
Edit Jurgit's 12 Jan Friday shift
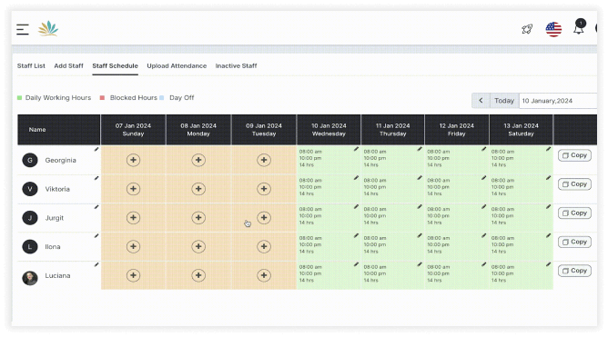coord(483,206)
